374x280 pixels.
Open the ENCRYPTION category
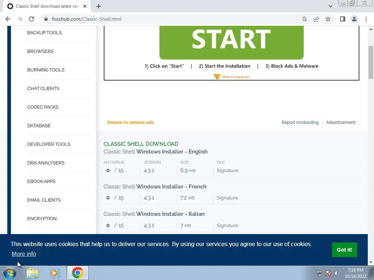pos(42,218)
